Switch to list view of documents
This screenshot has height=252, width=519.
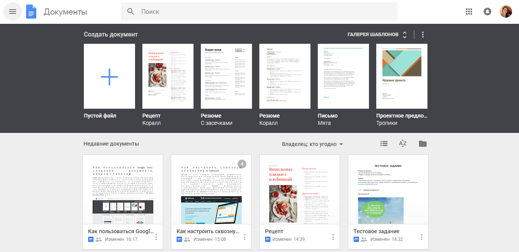(x=384, y=143)
